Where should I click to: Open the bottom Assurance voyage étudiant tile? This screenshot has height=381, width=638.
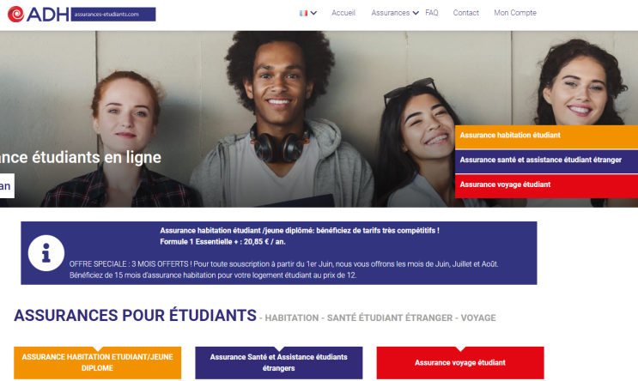(460, 363)
